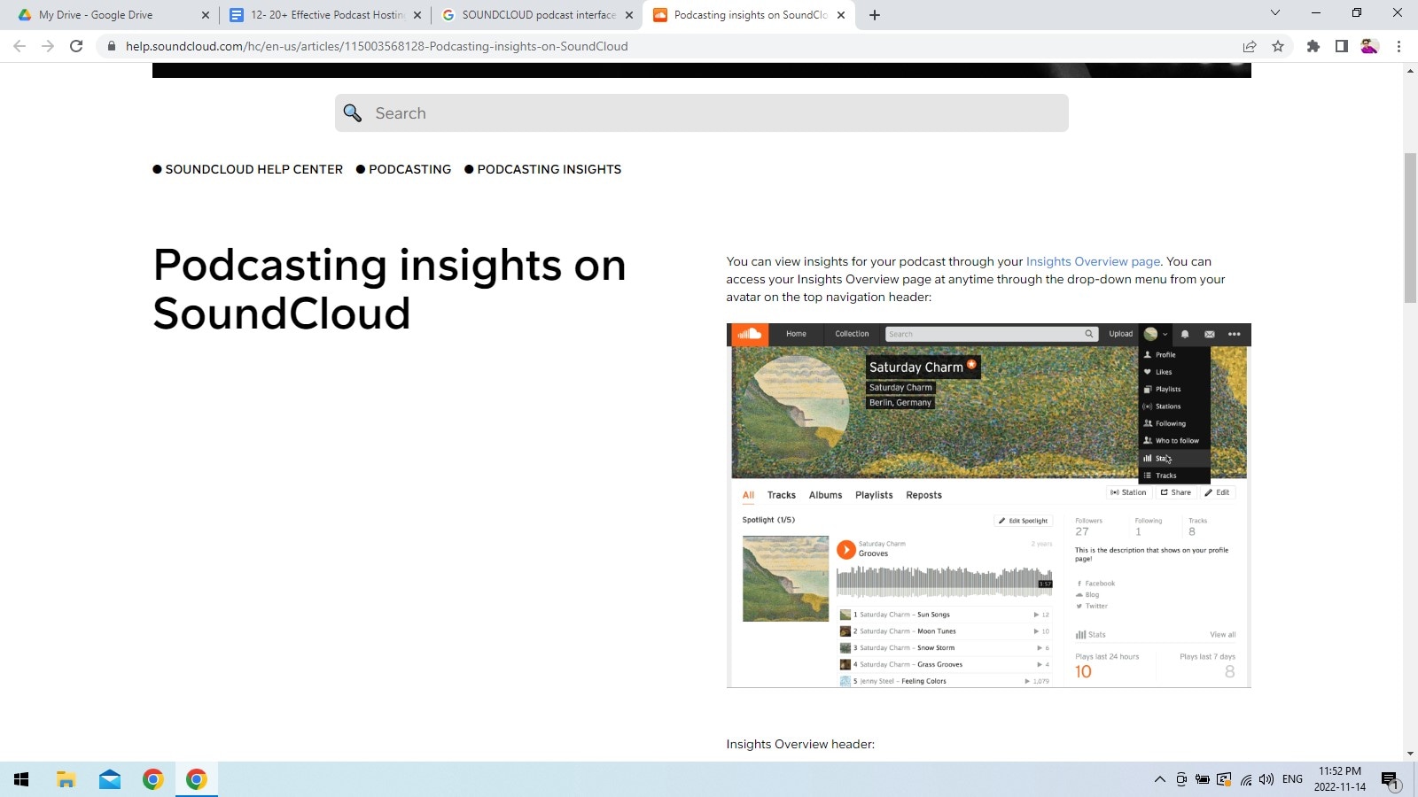Click the browser Forward arrow

[x=48, y=46]
